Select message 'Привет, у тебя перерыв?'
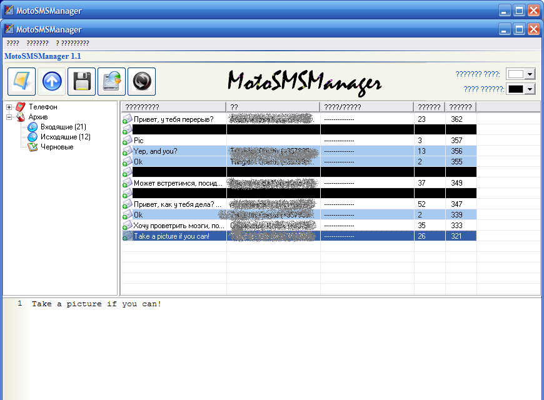Image resolution: width=544 pixels, height=400 pixels. coord(299,119)
